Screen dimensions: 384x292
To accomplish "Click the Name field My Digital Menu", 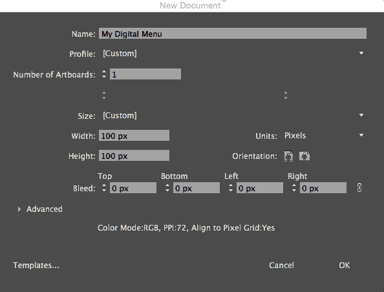I will [x=233, y=34].
